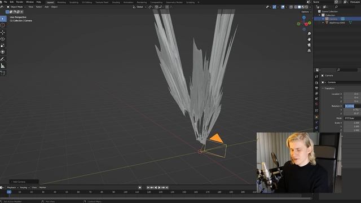
Task: Click the viewport zoom magnifier icon
Action: point(309,34)
